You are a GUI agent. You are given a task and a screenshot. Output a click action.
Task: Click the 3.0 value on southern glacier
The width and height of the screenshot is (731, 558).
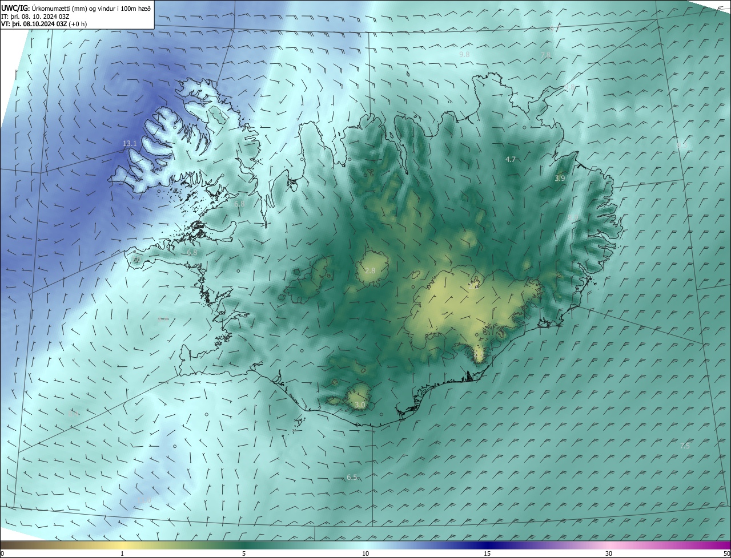[360, 405]
